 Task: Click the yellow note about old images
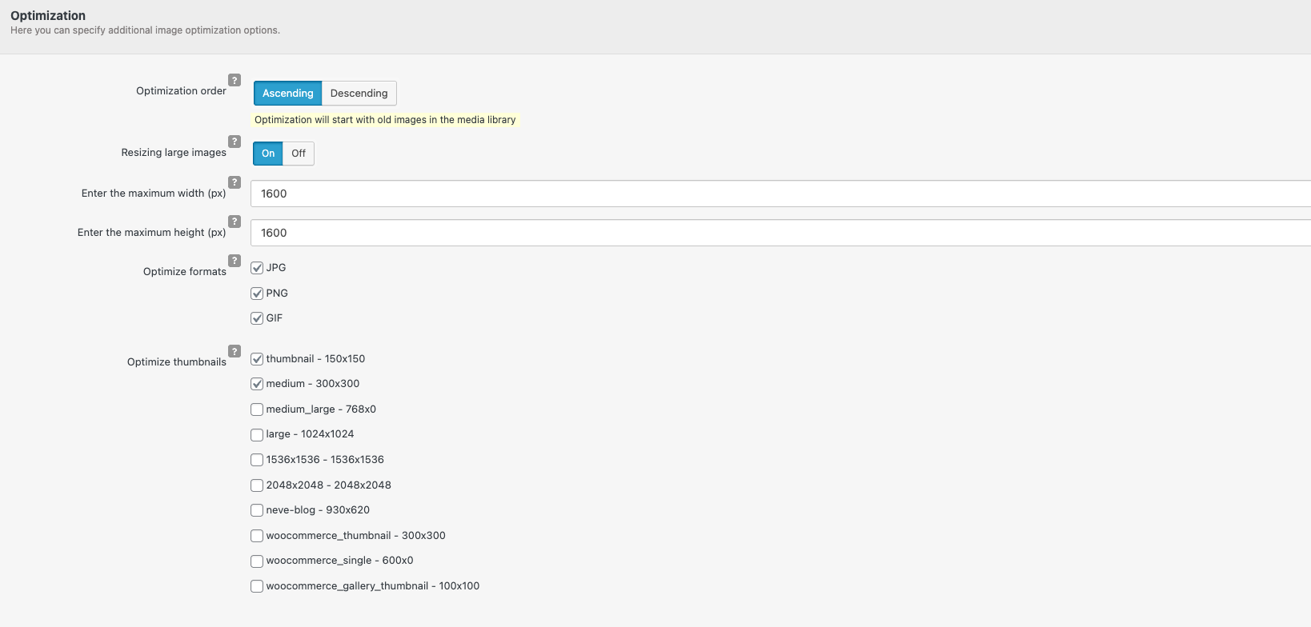pyautogui.click(x=385, y=120)
